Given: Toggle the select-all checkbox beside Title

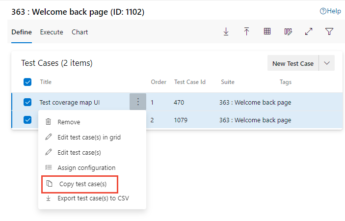Looking at the screenshot, I should pos(27,82).
